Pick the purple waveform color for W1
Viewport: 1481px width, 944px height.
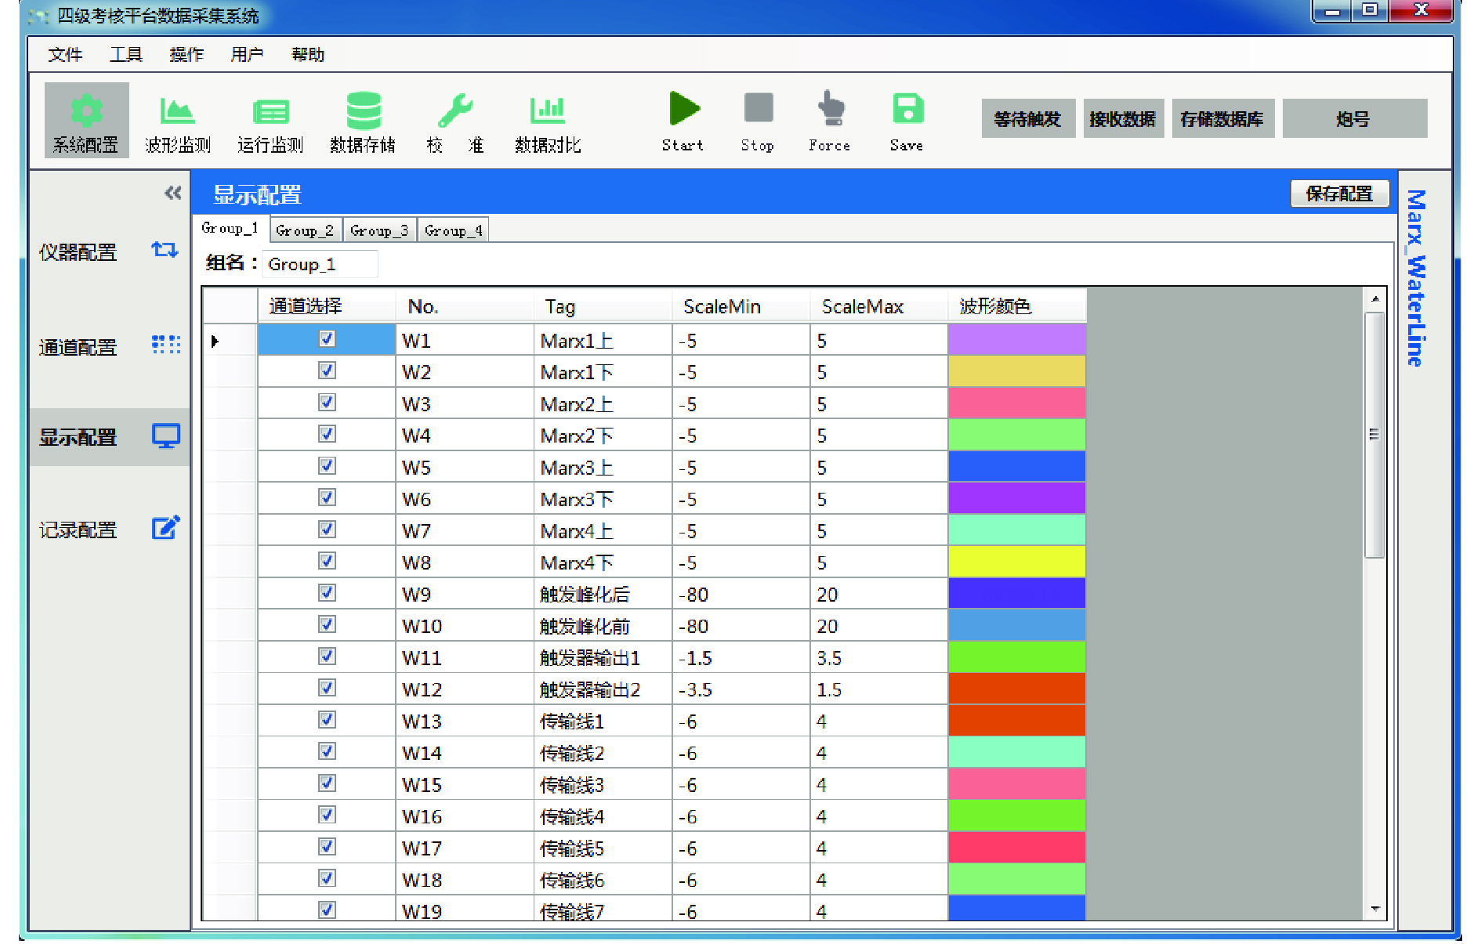pos(1016,339)
